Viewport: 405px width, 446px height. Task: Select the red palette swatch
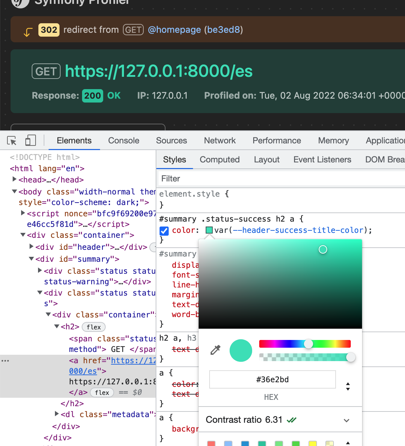211,443
